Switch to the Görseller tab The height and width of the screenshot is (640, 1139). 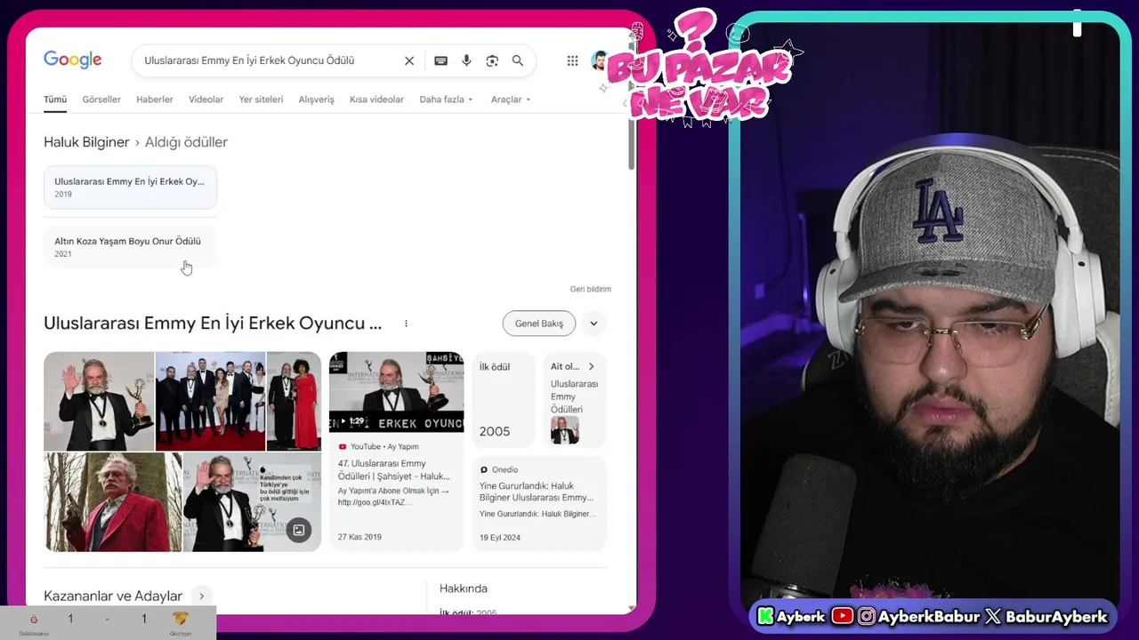point(101,100)
